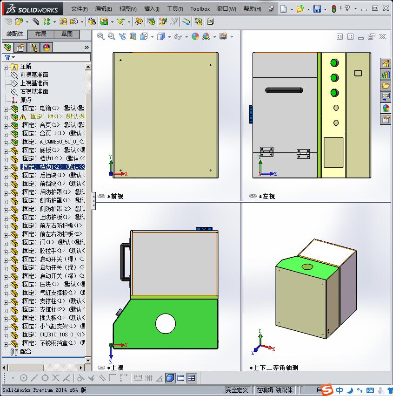Open the FeatureManager design tree tab
The height and width of the screenshot is (396, 393).
click(x=8, y=48)
